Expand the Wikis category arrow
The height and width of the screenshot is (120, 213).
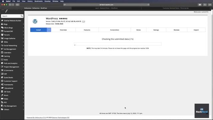[23, 42]
